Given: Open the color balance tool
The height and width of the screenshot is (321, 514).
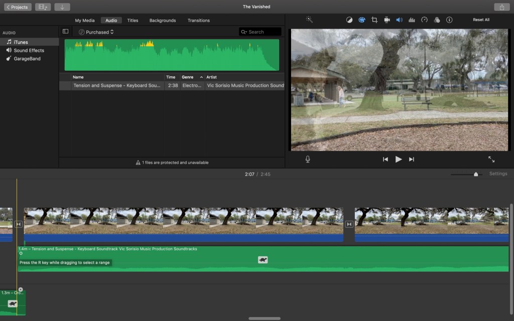Looking at the screenshot, I should tap(349, 20).
